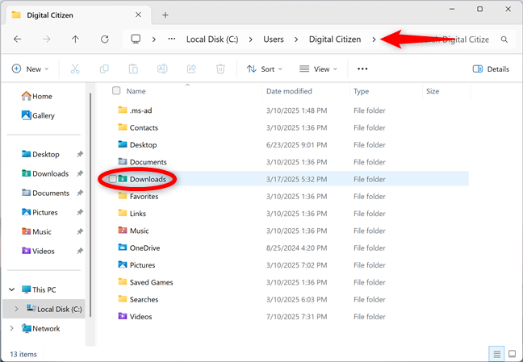Open pinned Desktop in the sidebar
The height and width of the screenshot is (362, 523).
40,154
